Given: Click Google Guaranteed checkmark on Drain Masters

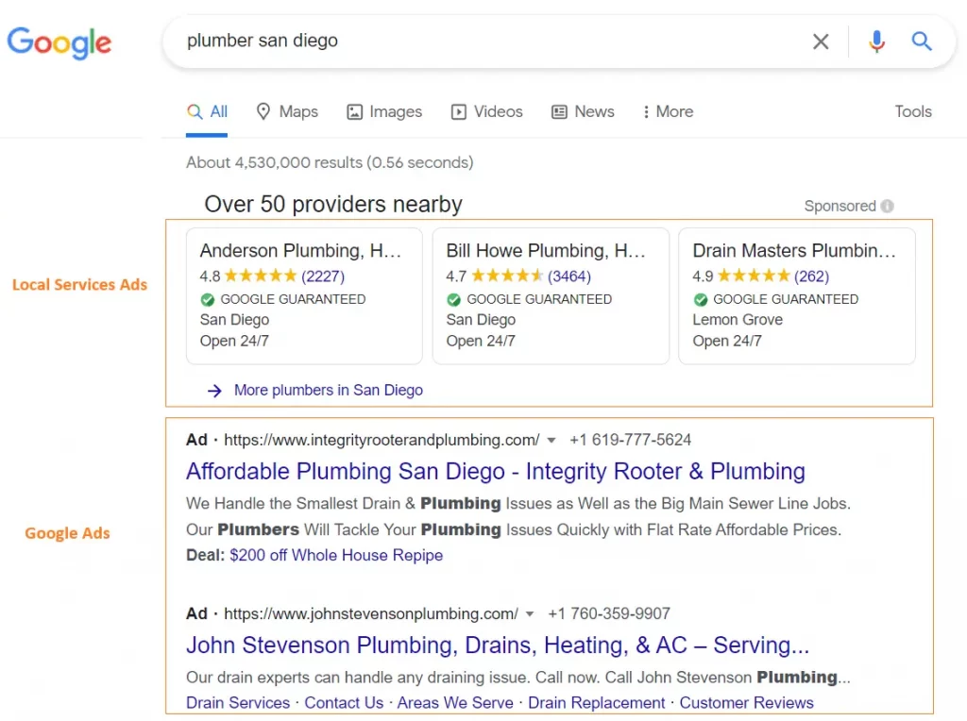Looking at the screenshot, I should point(700,299).
